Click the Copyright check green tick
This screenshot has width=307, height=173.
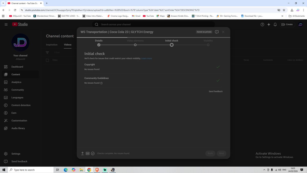[218, 67]
